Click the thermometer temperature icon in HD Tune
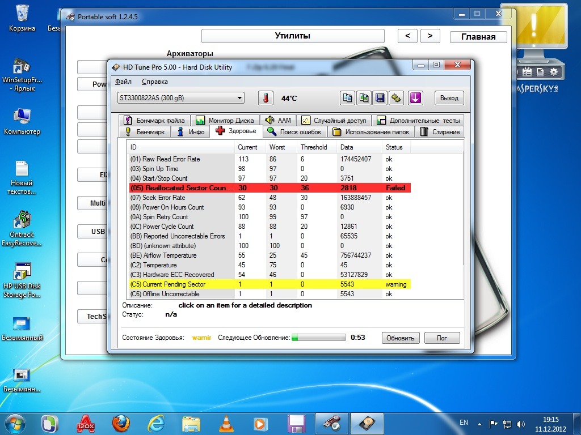This screenshot has width=581, height=435. point(266,98)
